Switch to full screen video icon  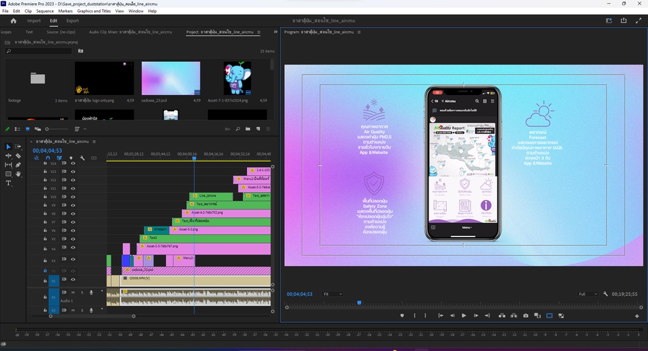coord(639,21)
